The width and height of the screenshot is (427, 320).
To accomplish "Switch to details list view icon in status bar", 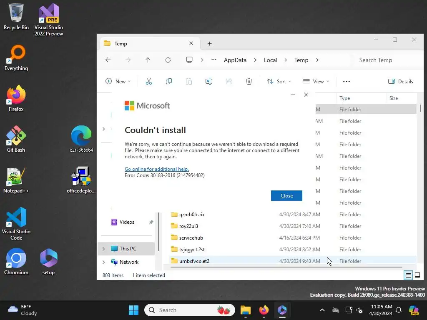I will pos(409,275).
